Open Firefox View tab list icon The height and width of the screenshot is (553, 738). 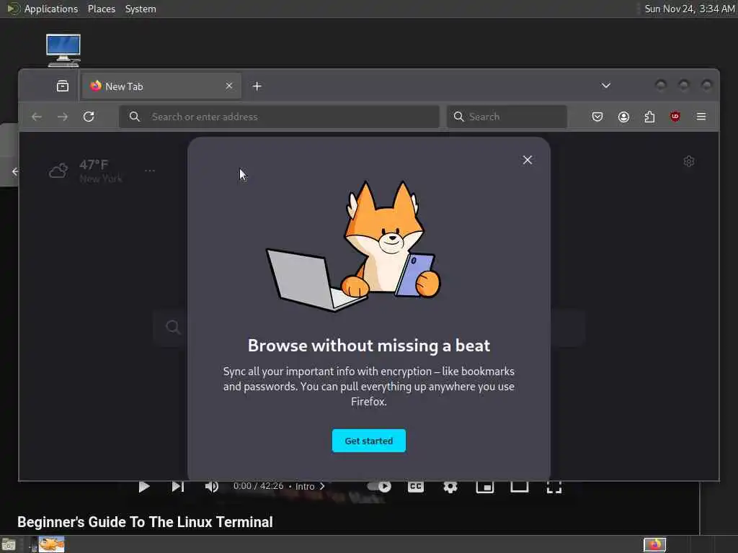pos(63,86)
